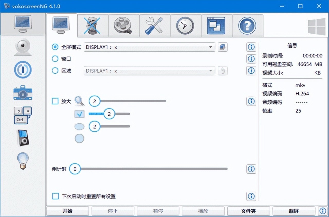Click the 00:00:00 recording time value

coord(313,56)
